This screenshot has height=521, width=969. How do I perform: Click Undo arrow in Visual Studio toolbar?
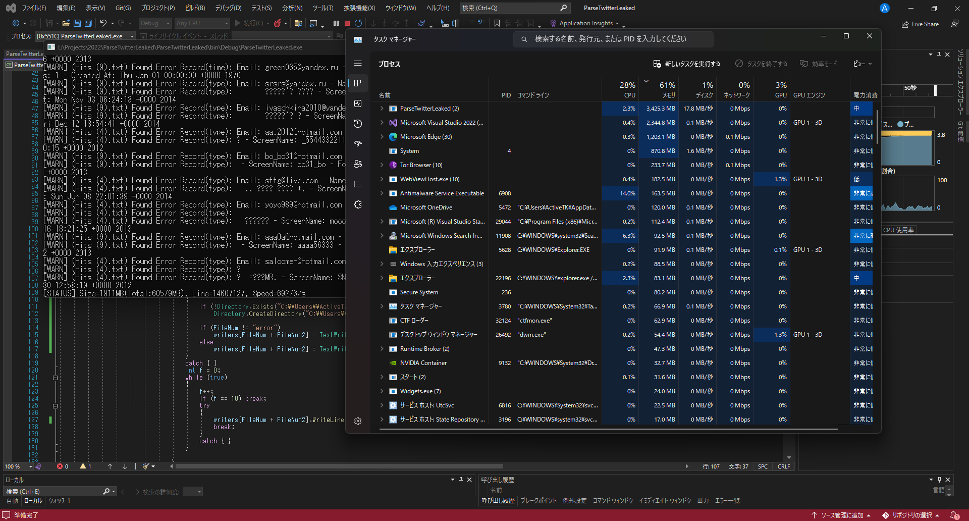[103, 23]
